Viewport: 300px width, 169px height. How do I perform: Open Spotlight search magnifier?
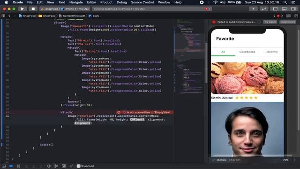pyautogui.click(x=285, y=2)
